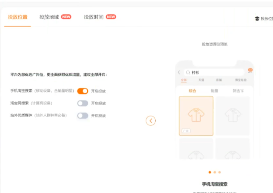Screen dimensions: 273x193
Task: Open the 筛选 filter in the phone preview
Action: (238, 91)
